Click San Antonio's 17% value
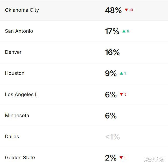 (112, 31)
